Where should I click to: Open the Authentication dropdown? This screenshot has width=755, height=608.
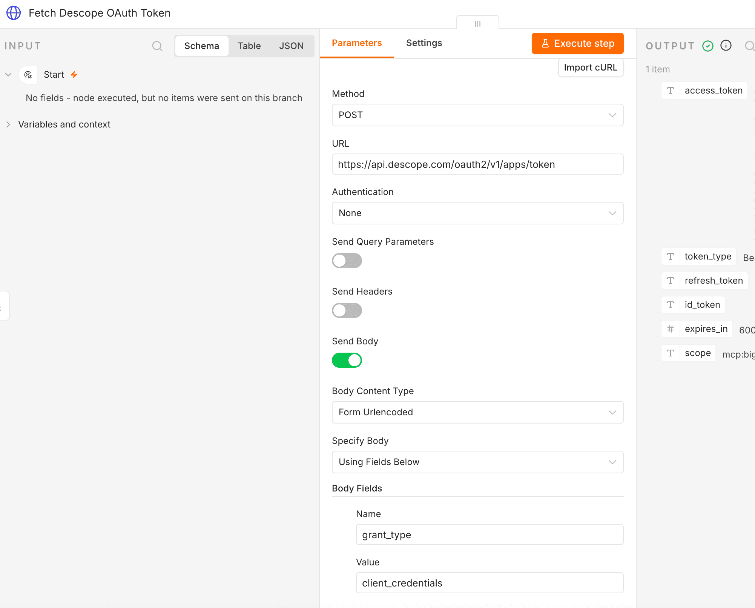(x=477, y=213)
